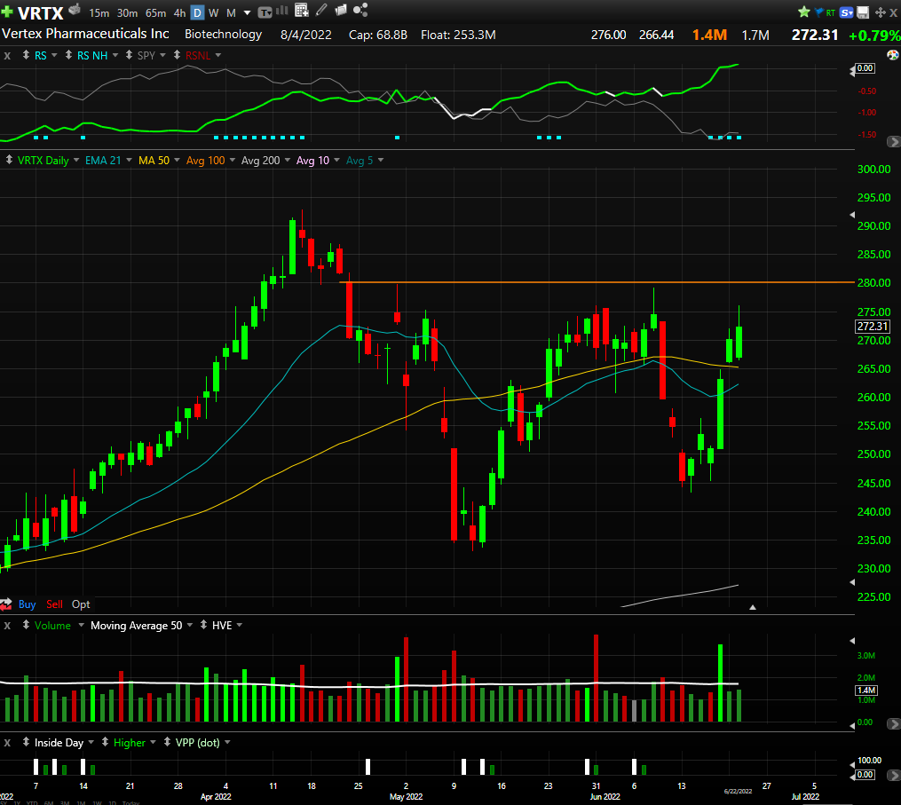Click the 272.31 price axis label
901x805 pixels.
873,327
